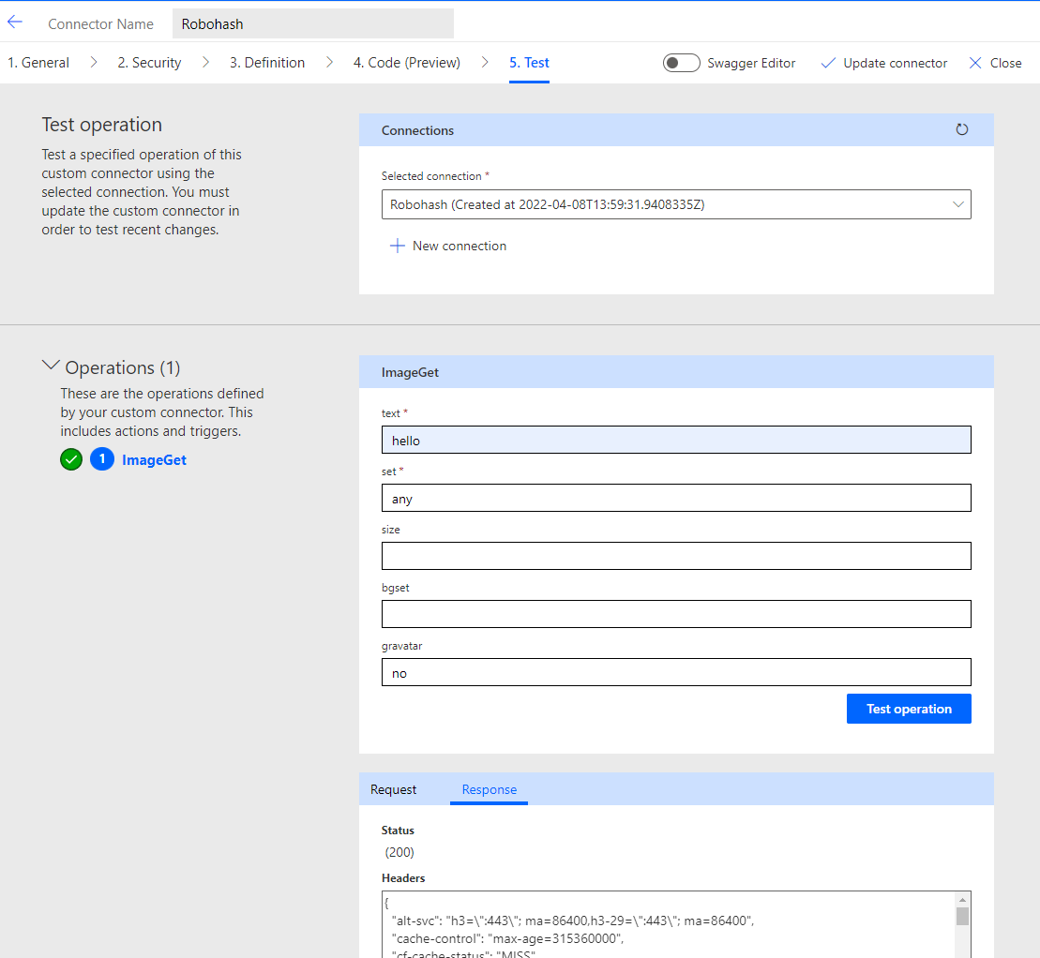Click the Update connector checkmark icon
The image size is (1040, 958).
828,63
